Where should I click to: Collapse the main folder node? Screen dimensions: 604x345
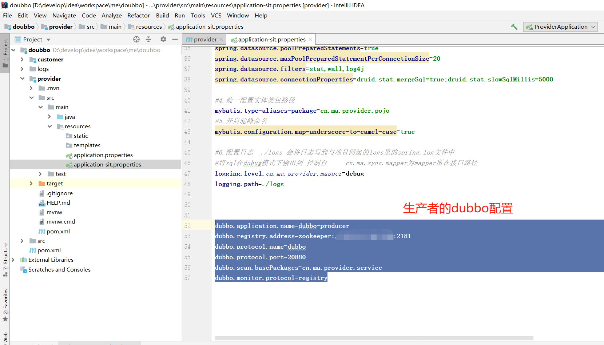(40, 107)
